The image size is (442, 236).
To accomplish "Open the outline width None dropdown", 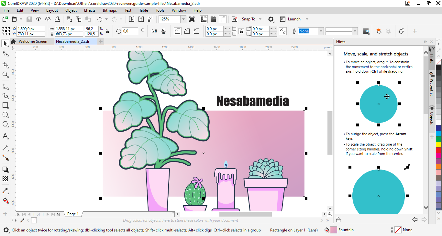I will [321, 31].
